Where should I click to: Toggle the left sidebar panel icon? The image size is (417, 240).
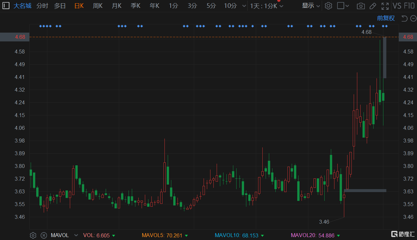click(x=6, y=6)
